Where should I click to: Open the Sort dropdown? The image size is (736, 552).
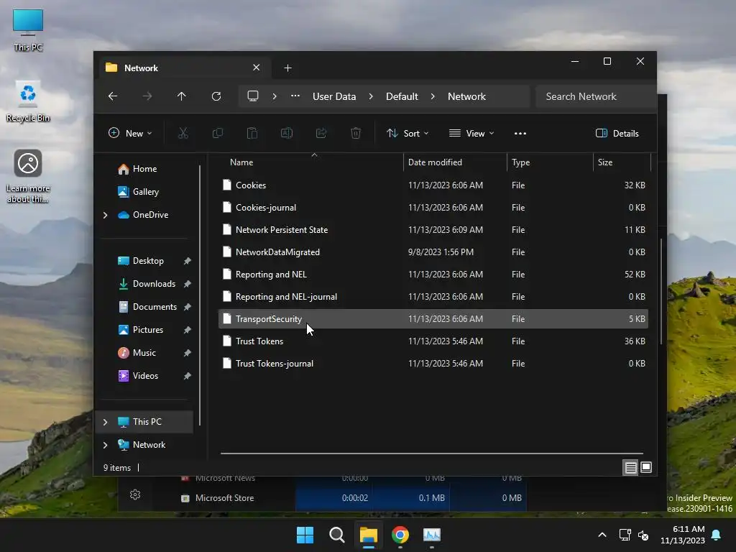point(408,133)
